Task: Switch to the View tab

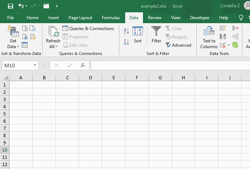Action: pyautogui.click(x=176, y=18)
